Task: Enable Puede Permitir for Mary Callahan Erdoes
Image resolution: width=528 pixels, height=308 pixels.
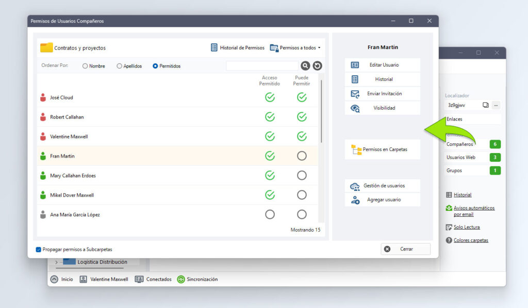Action: (302, 176)
